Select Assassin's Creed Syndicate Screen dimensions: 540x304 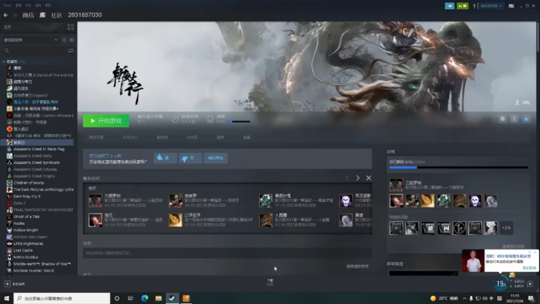click(36, 162)
